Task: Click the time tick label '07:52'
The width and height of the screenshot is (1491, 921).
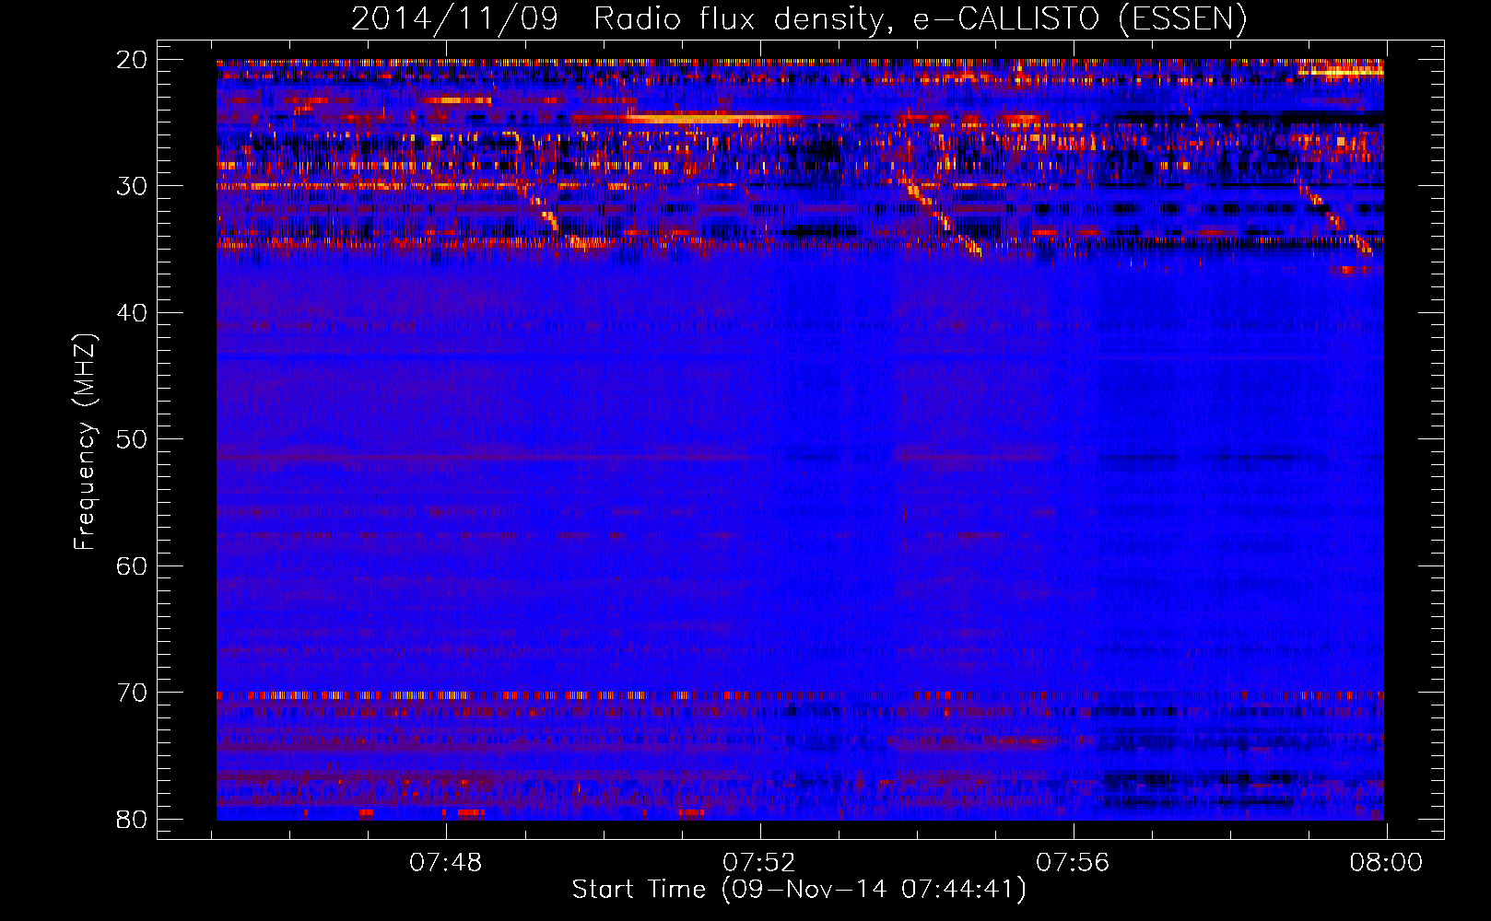Action: [759, 863]
